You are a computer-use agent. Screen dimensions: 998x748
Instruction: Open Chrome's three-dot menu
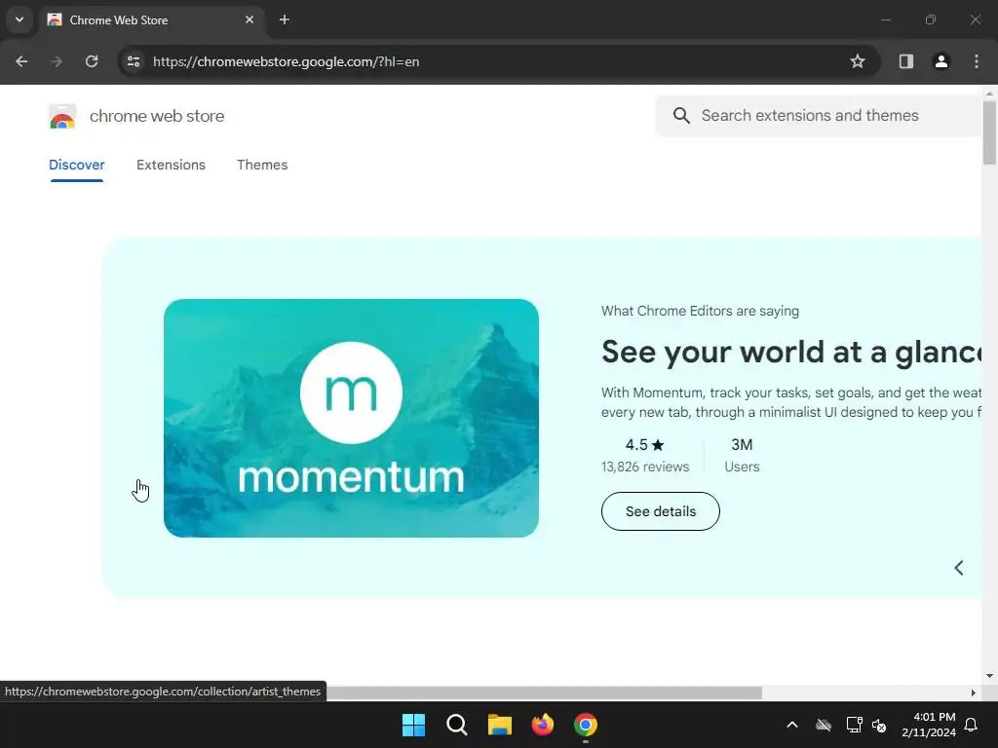pos(977,61)
